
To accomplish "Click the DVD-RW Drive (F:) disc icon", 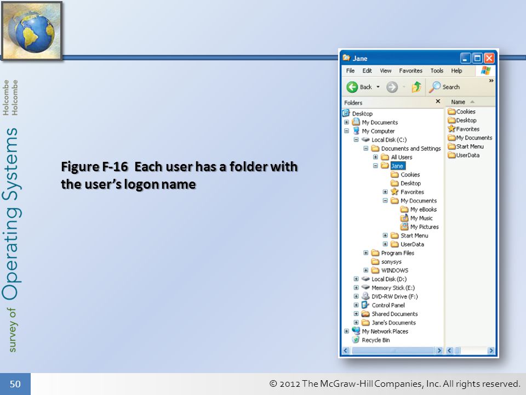I will pos(365,296).
